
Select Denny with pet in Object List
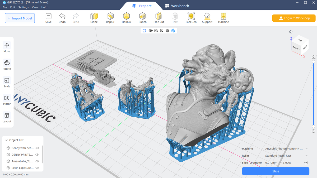22,148
